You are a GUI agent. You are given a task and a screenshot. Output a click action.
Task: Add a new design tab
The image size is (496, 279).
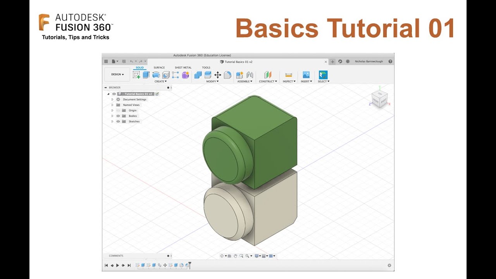[332, 62]
